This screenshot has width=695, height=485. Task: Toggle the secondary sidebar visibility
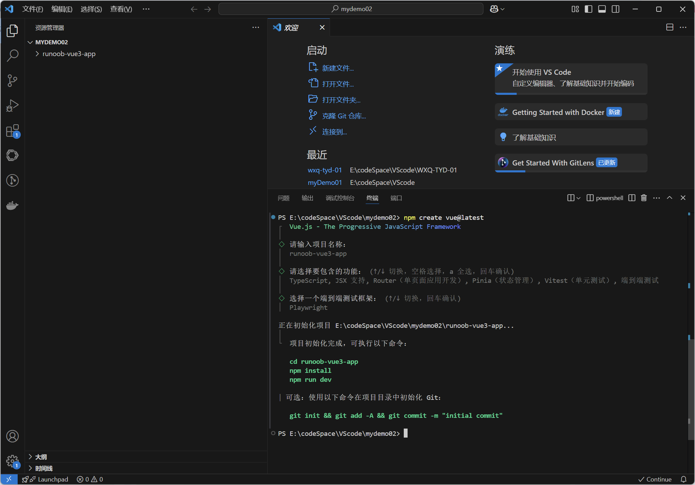click(x=615, y=9)
